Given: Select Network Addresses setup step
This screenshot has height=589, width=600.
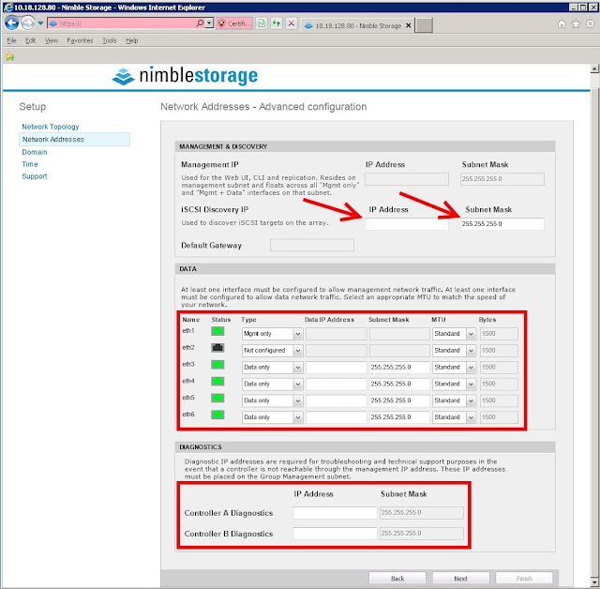Looking at the screenshot, I should tap(74, 140).
